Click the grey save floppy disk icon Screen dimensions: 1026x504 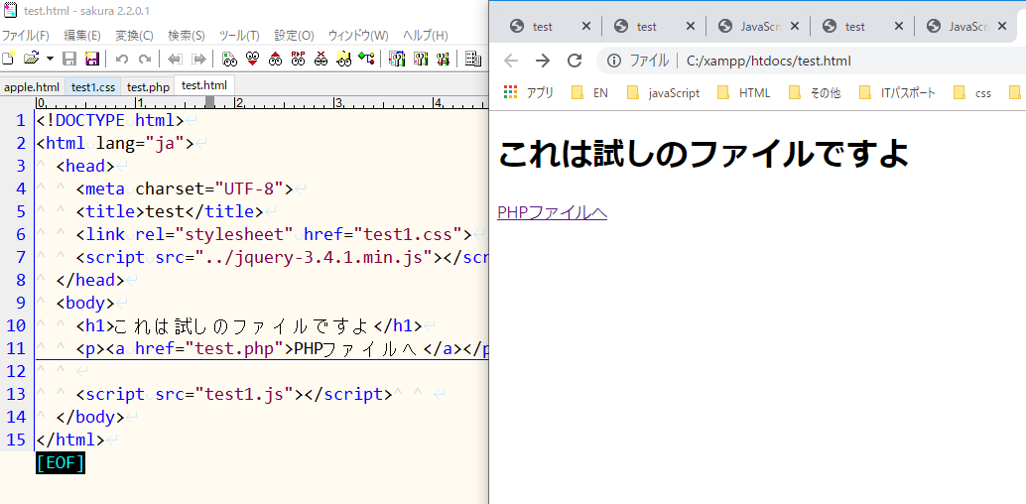(x=69, y=59)
